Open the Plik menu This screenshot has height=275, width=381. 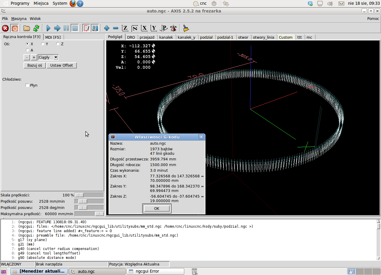[x=5, y=18]
